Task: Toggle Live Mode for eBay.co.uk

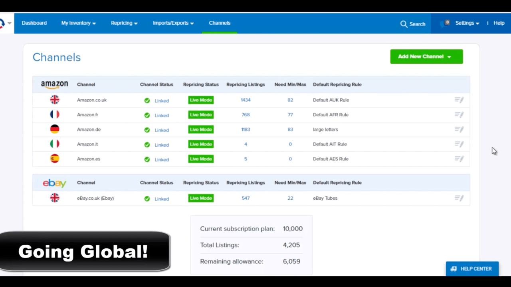Action: coord(201,198)
